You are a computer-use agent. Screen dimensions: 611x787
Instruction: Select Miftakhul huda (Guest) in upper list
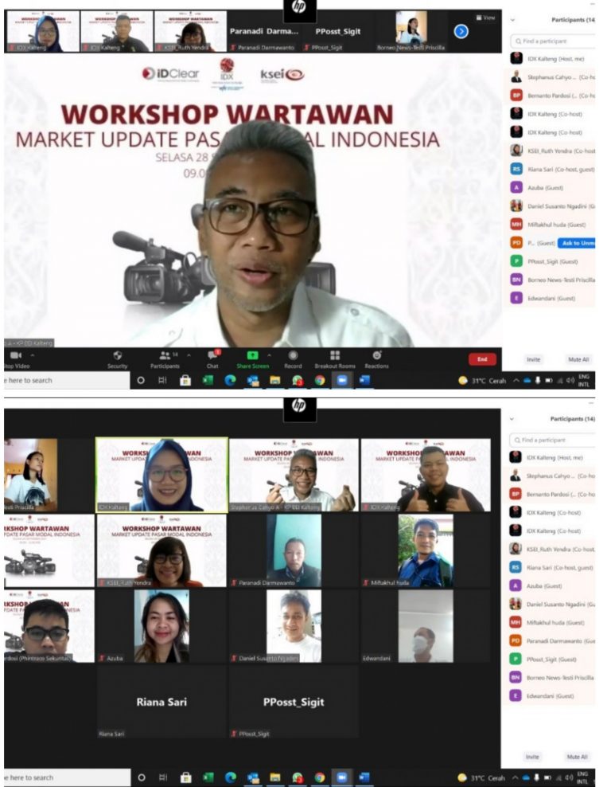(552, 225)
